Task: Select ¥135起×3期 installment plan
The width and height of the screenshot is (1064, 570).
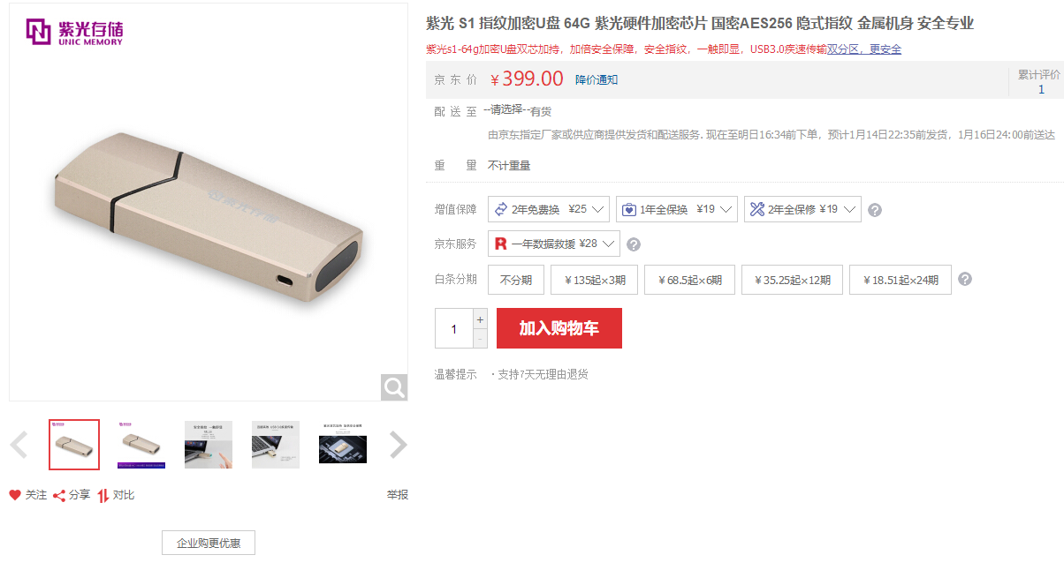Action: tap(594, 280)
